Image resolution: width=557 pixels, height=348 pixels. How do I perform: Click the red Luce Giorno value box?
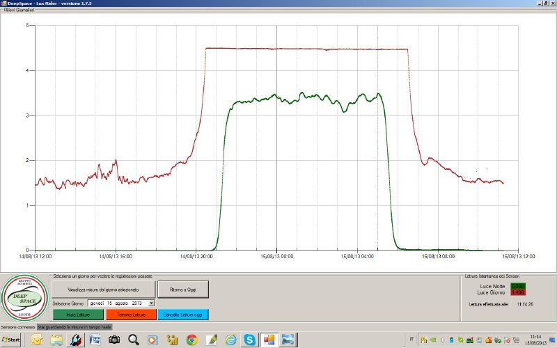[518, 292]
